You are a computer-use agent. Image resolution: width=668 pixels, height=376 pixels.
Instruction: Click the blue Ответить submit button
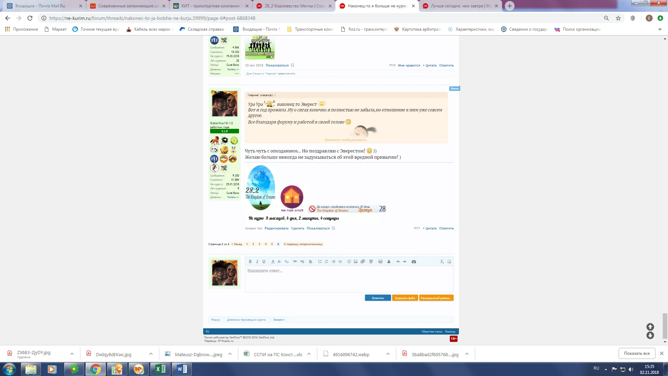pyautogui.click(x=377, y=298)
